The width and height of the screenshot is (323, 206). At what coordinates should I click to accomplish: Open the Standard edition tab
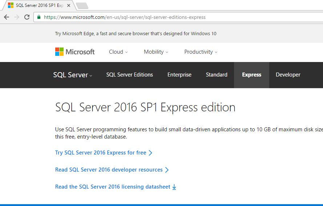pyautogui.click(x=217, y=75)
